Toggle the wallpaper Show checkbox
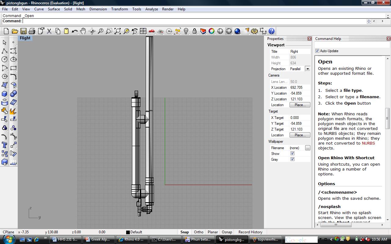This screenshot has height=244, width=391. pyautogui.click(x=292, y=153)
